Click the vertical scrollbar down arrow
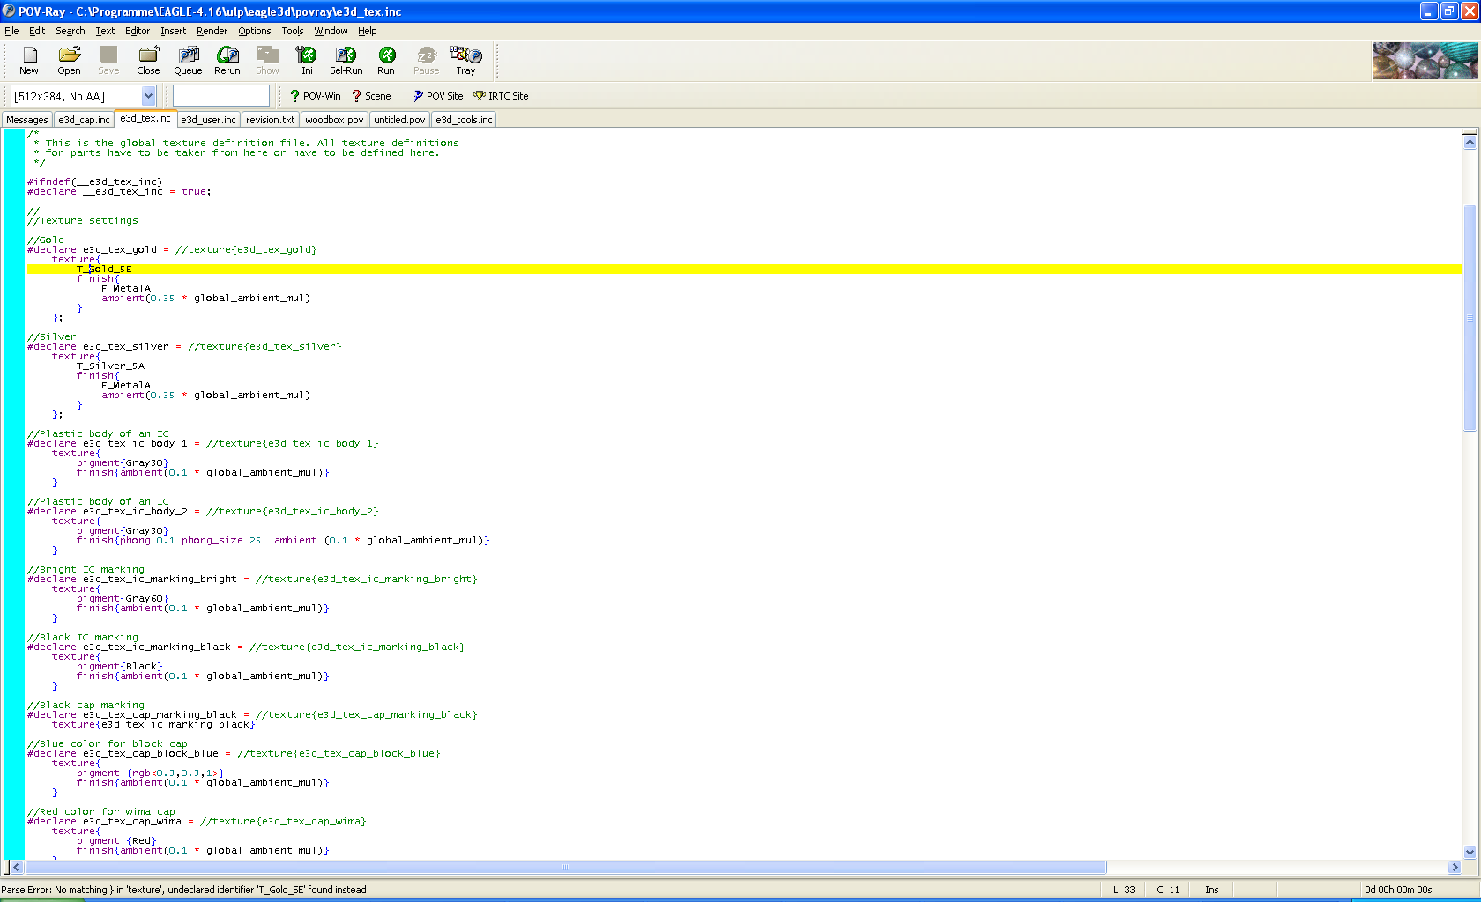Image resolution: width=1481 pixels, height=902 pixels. (1470, 852)
